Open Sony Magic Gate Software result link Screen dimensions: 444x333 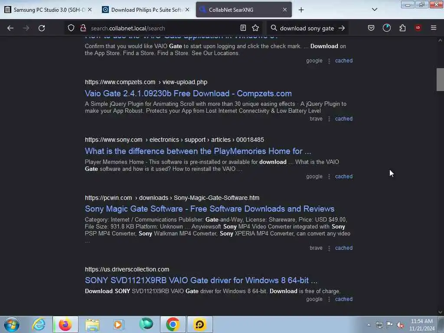tap(209, 209)
